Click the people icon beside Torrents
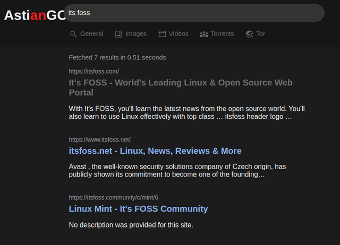Image resolution: width=340 pixels, height=245 pixels. pyautogui.click(x=203, y=34)
